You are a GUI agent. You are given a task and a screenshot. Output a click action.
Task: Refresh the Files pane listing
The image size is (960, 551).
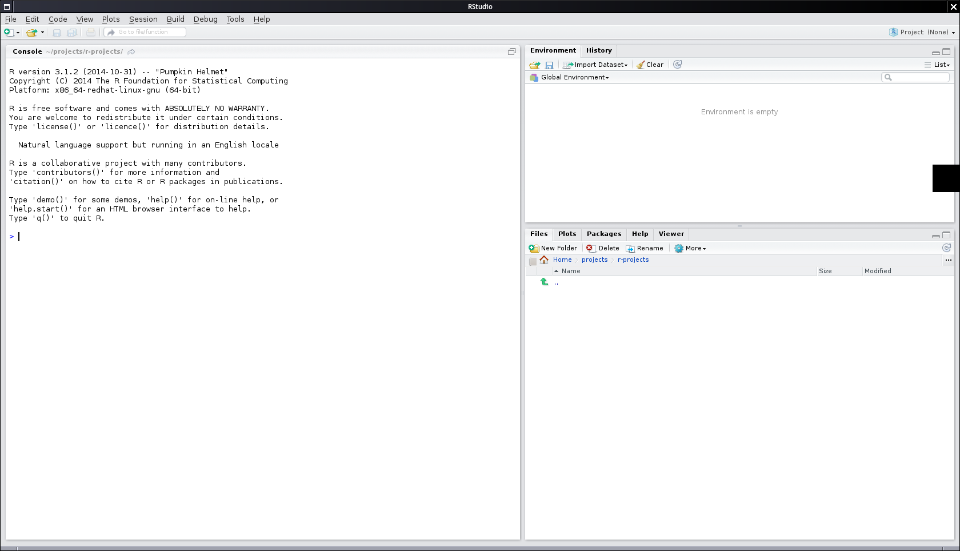pos(946,248)
